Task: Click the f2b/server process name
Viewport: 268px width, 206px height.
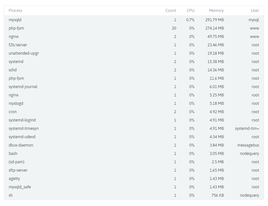Action: tap(18, 45)
